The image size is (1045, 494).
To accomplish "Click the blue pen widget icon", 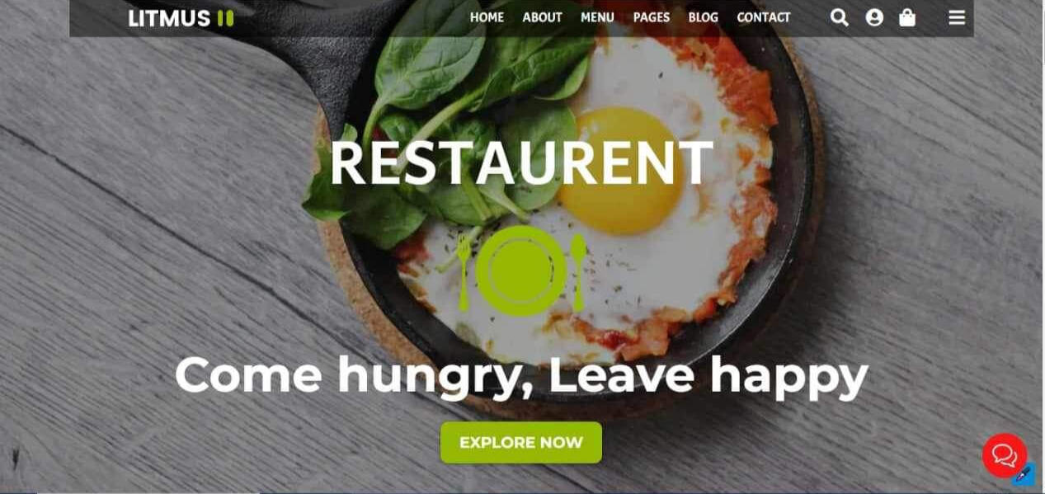I will (1024, 475).
